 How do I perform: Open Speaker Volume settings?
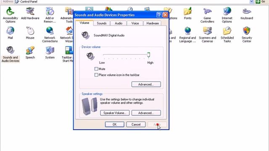click(x=115, y=113)
